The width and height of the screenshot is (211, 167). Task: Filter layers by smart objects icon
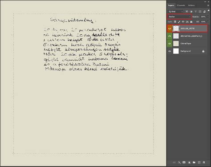tap(204, 12)
